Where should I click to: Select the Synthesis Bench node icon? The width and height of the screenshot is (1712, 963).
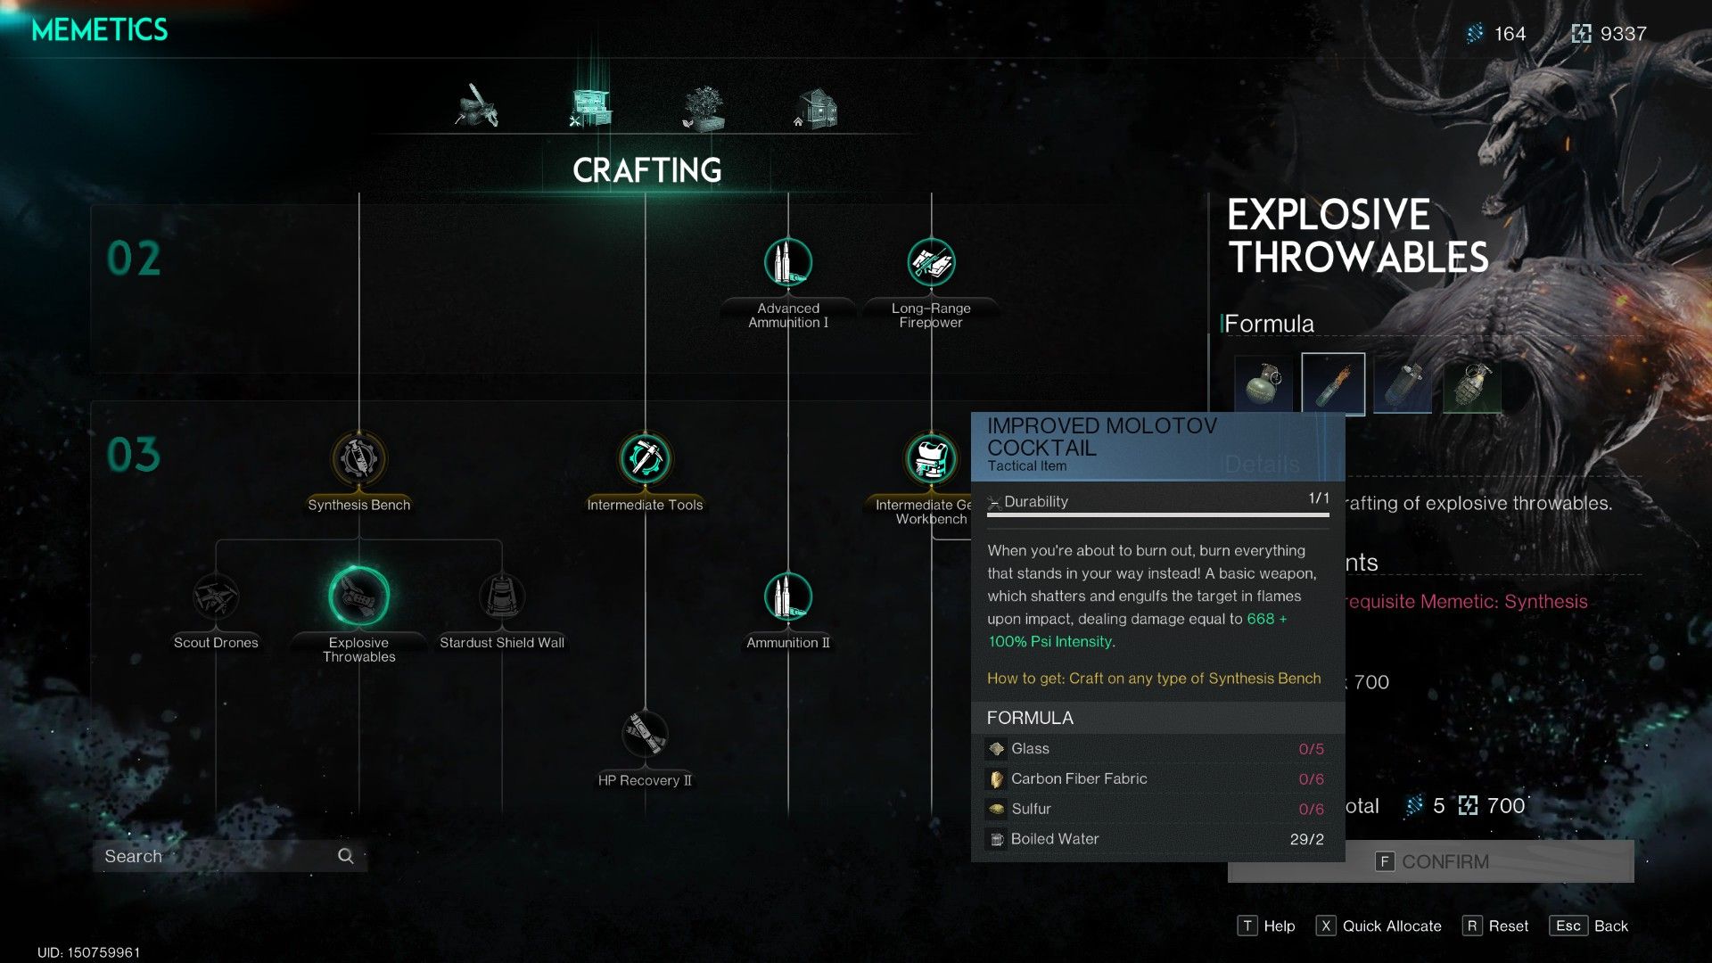[x=358, y=460]
